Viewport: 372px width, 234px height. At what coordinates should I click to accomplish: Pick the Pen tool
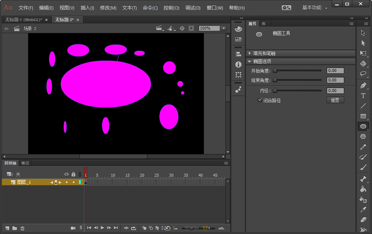pyautogui.click(x=363, y=85)
